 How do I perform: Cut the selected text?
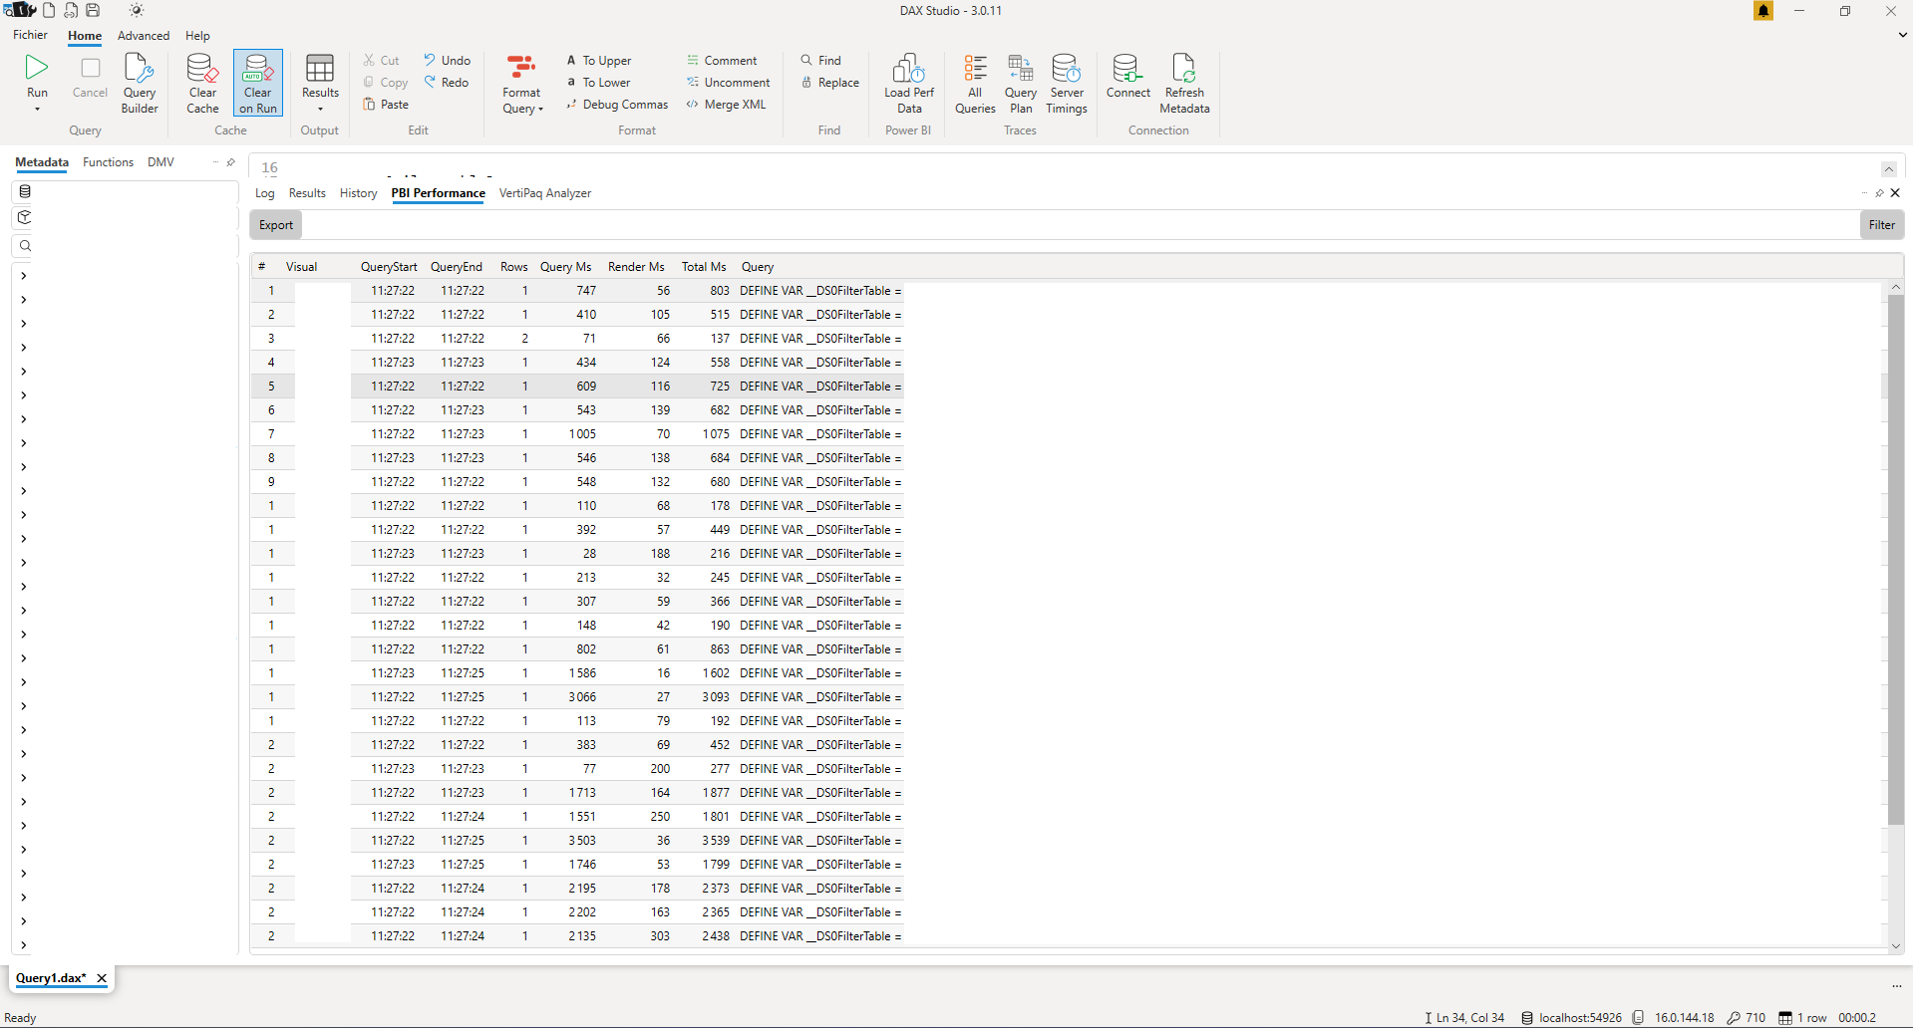coord(382,61)
